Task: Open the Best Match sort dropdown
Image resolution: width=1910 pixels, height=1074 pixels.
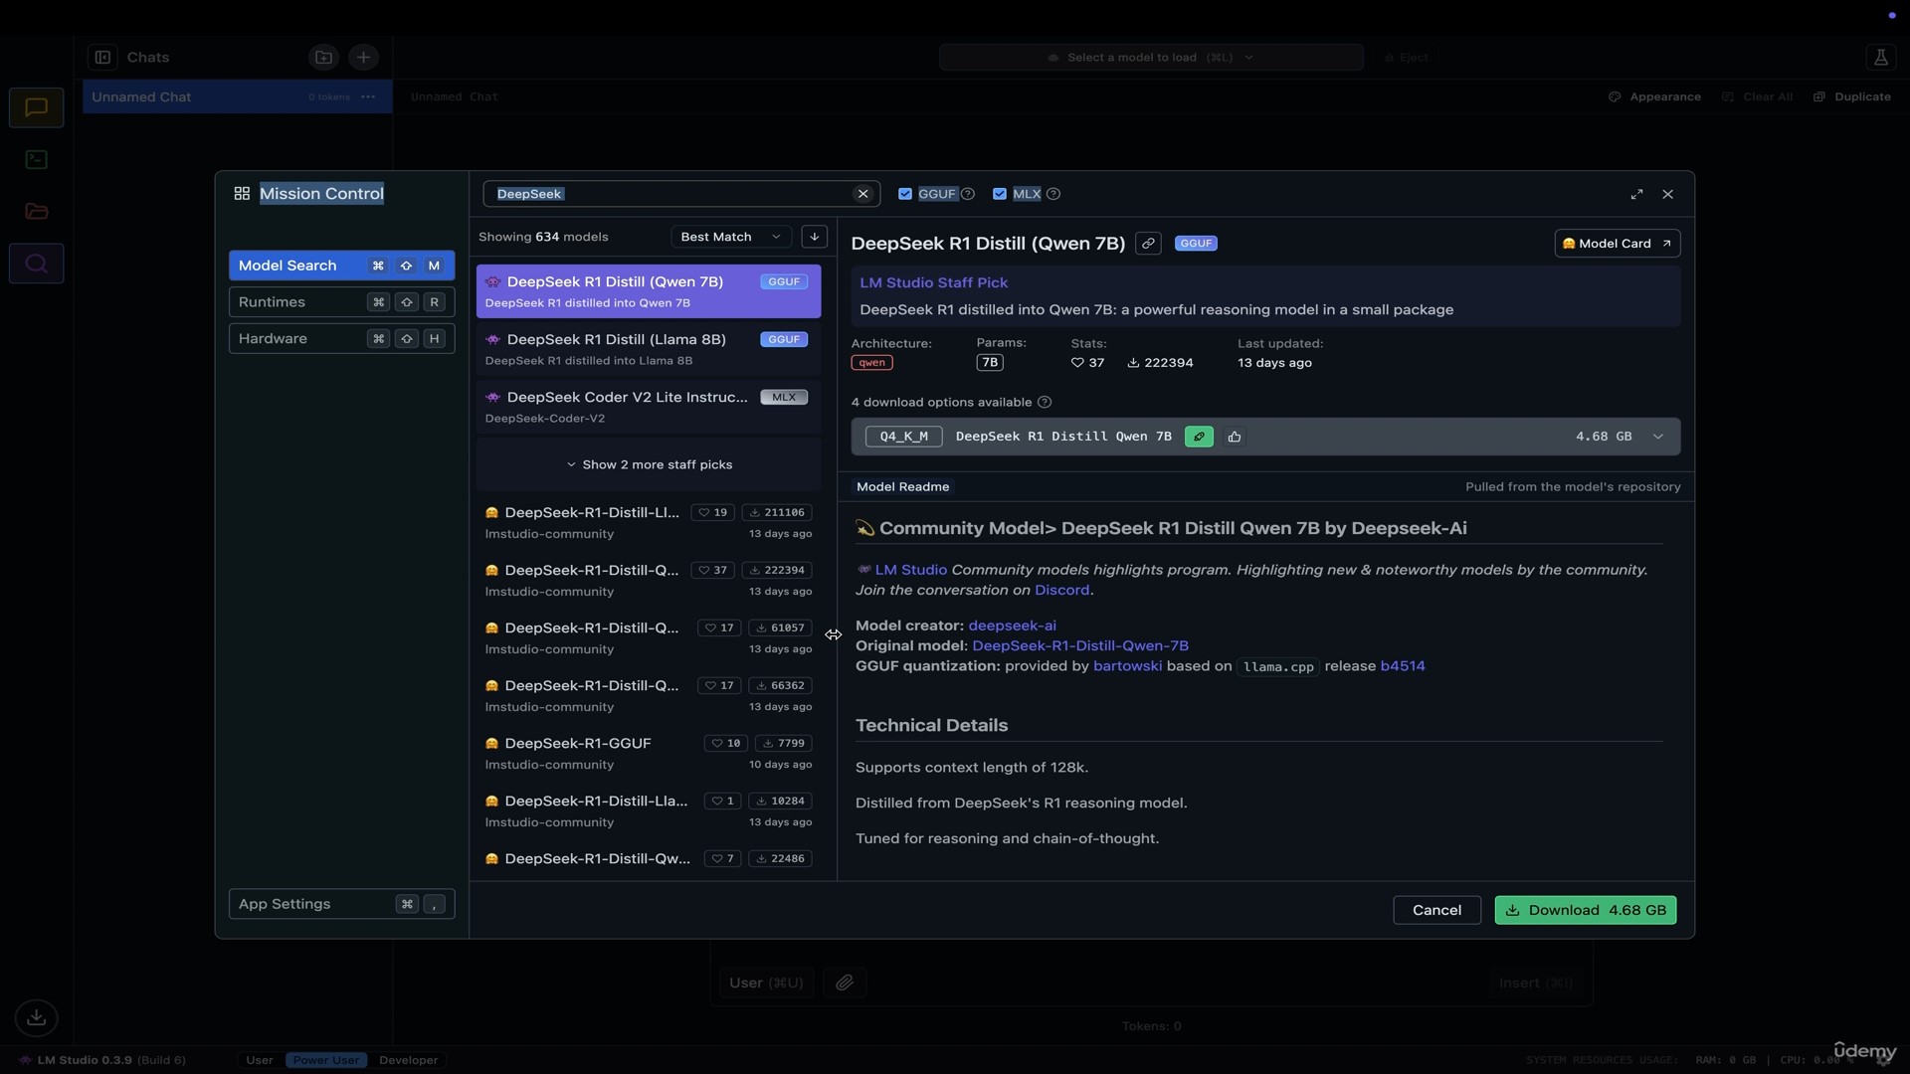Action: 731,237
